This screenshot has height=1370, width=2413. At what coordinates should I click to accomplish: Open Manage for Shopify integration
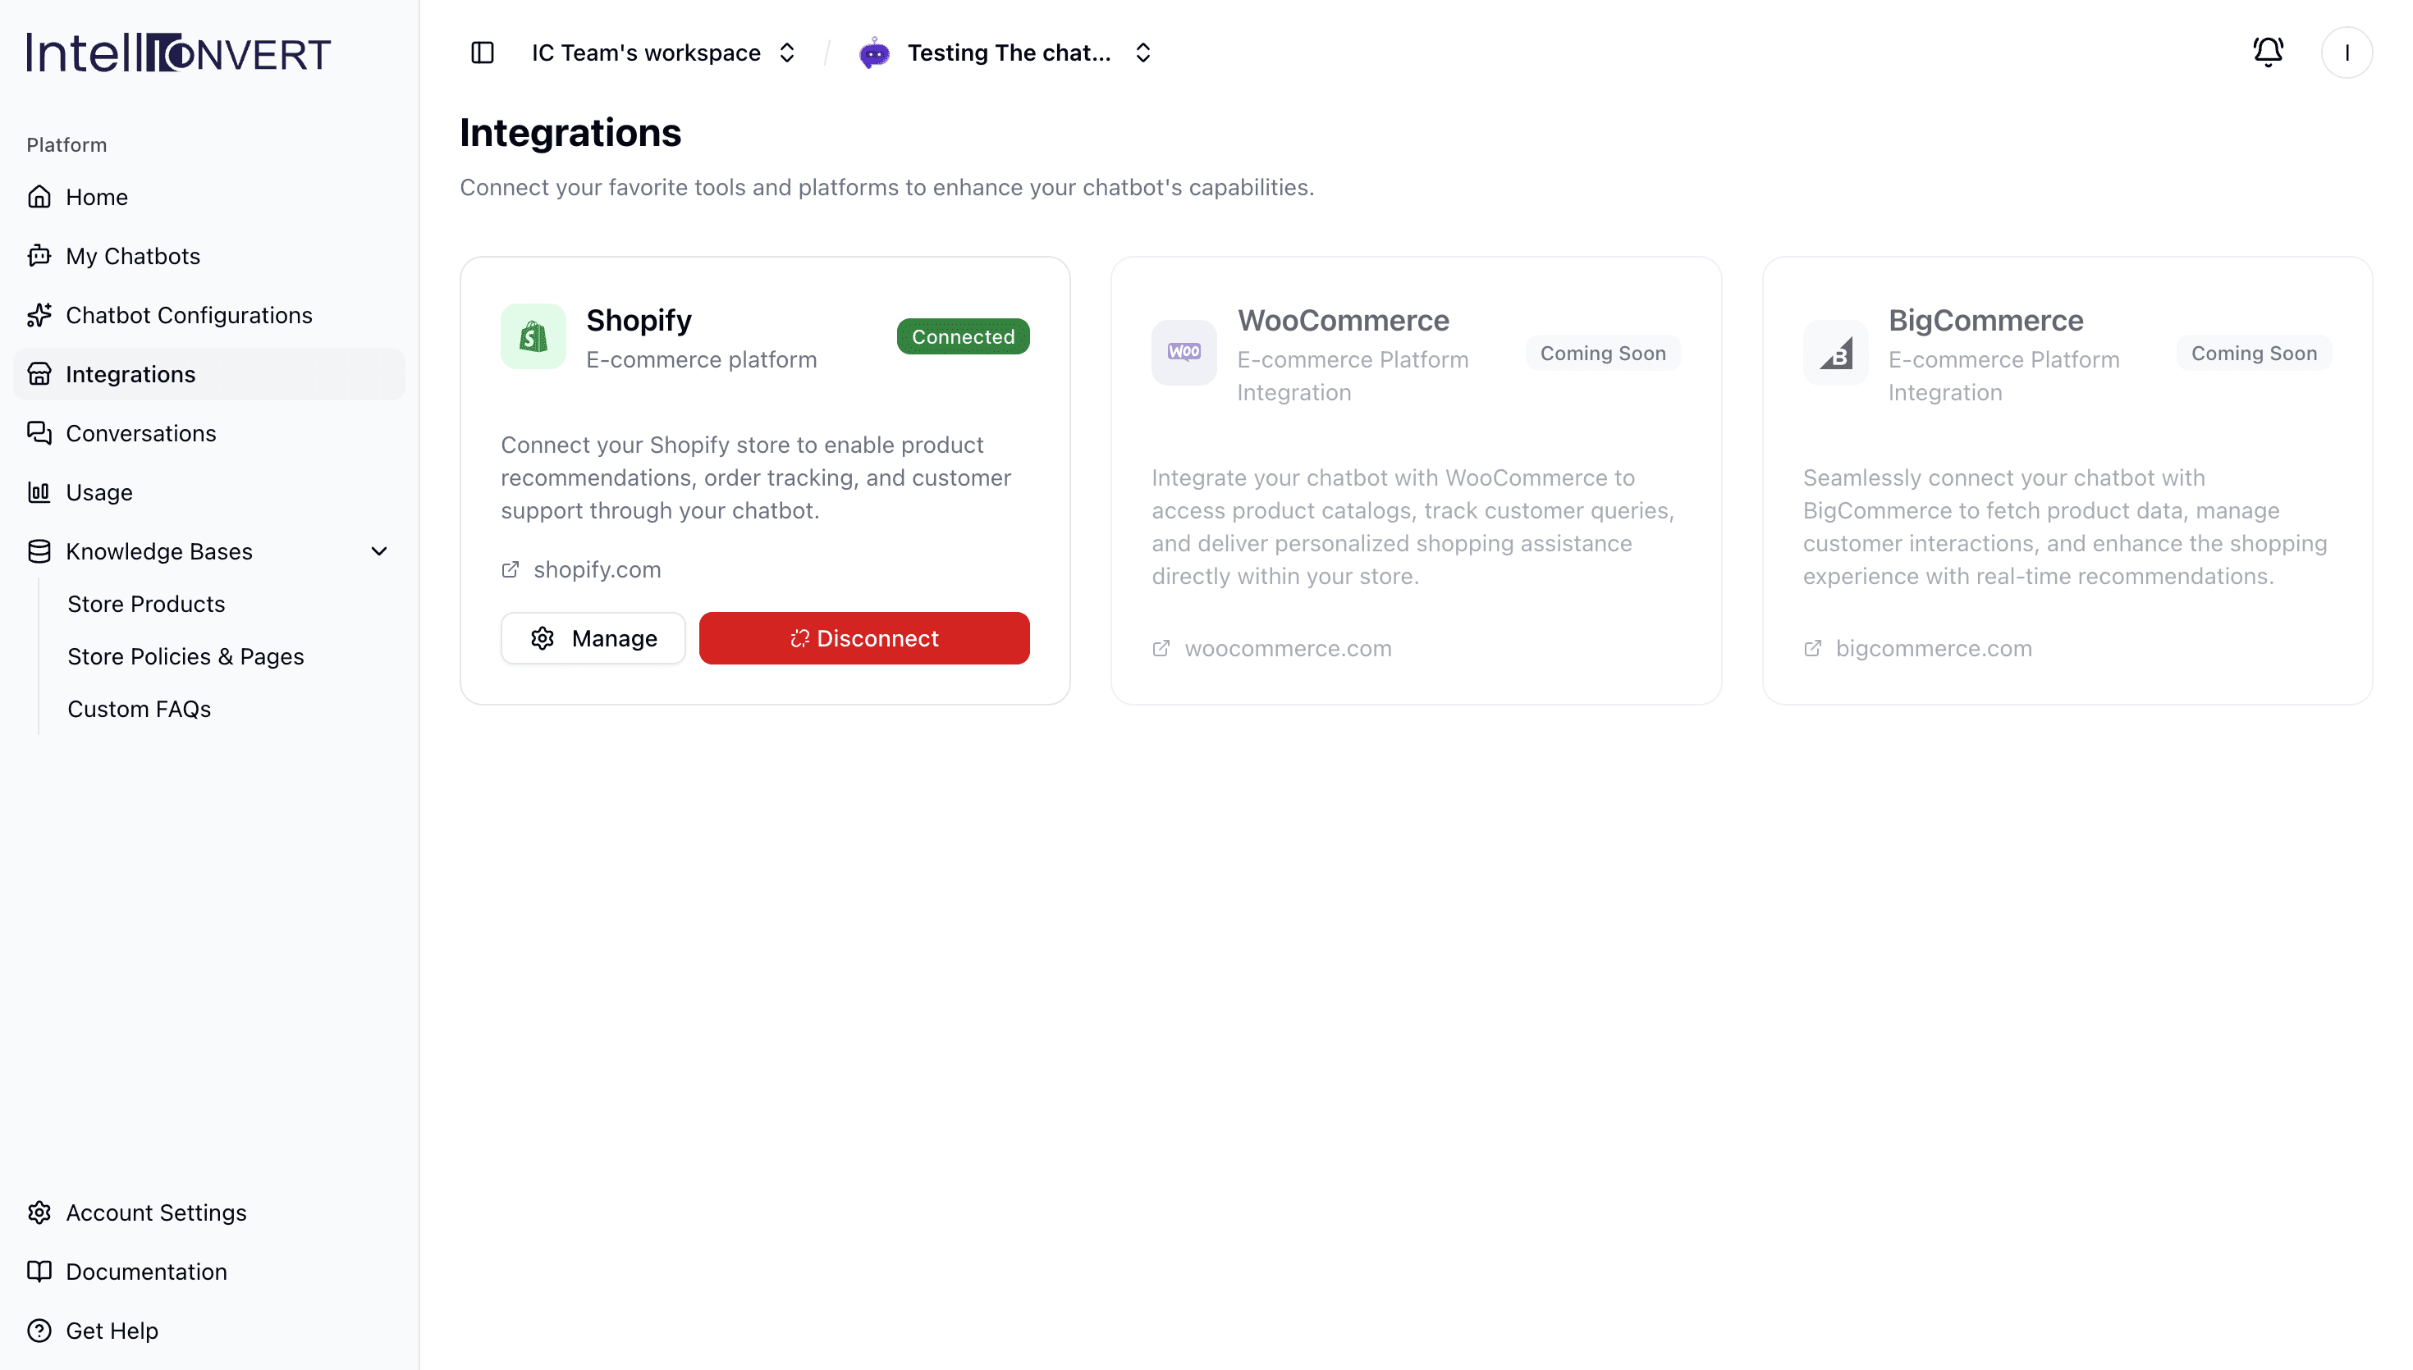pos(593,638)
